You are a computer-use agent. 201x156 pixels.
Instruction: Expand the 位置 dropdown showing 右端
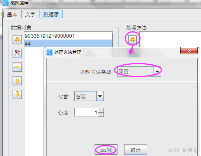pos(100,96)
